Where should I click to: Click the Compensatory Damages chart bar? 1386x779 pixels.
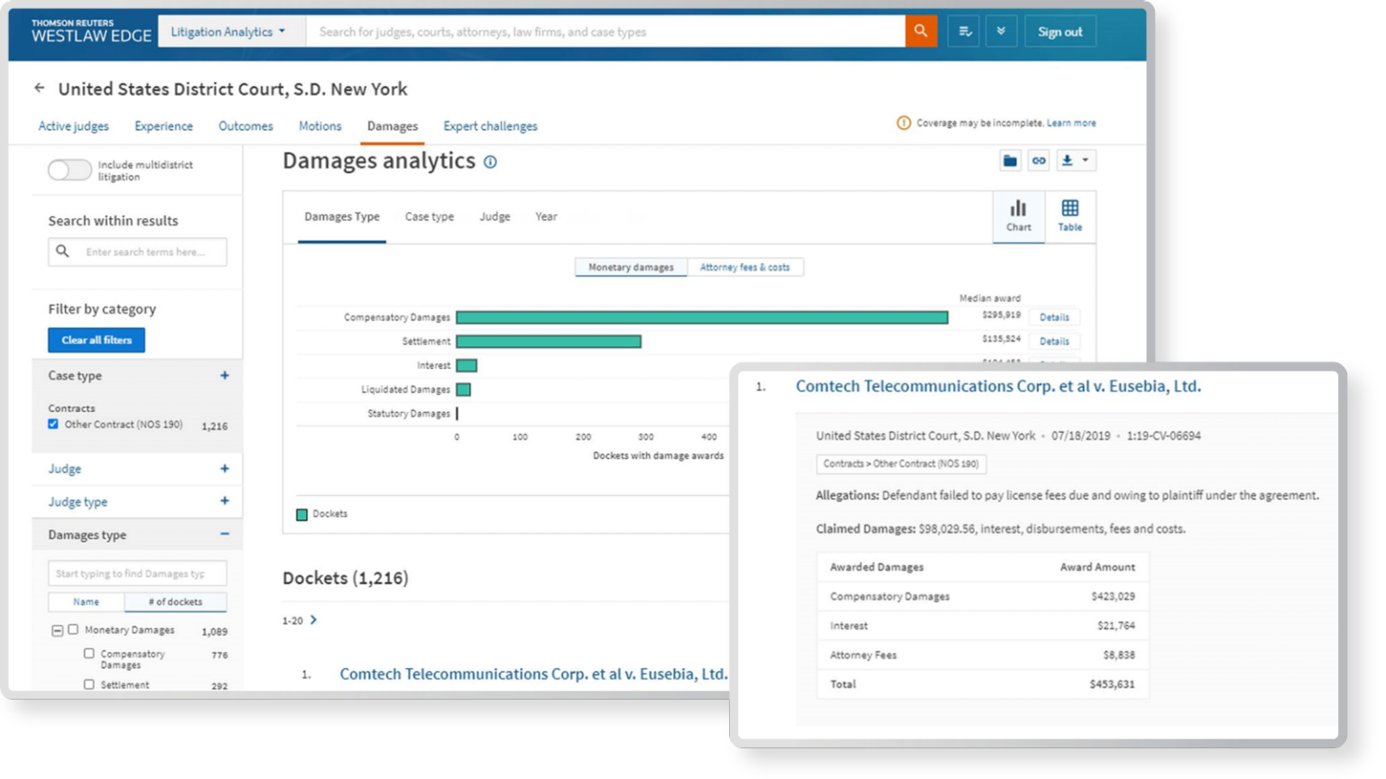[701, 317]
